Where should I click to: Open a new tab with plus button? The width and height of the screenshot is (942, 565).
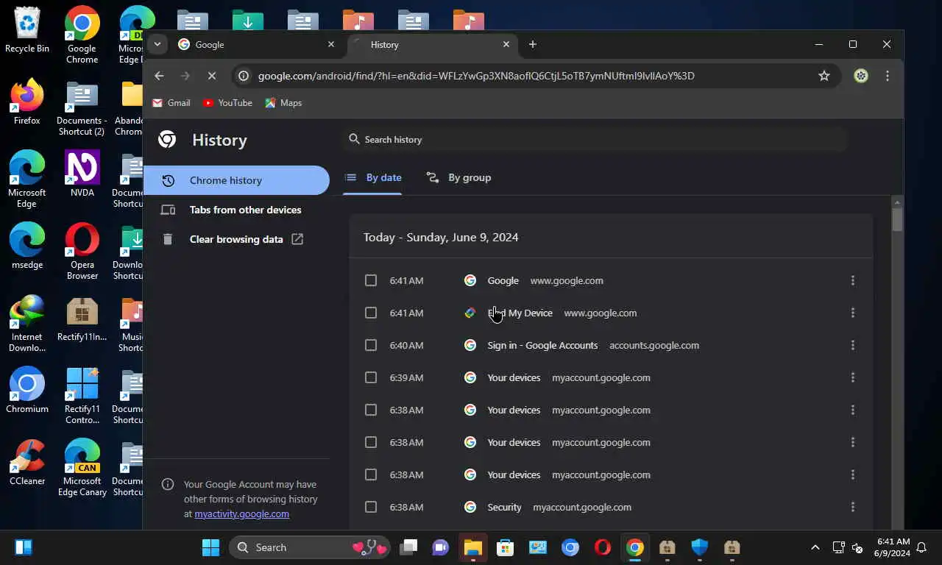coord(533,44)
